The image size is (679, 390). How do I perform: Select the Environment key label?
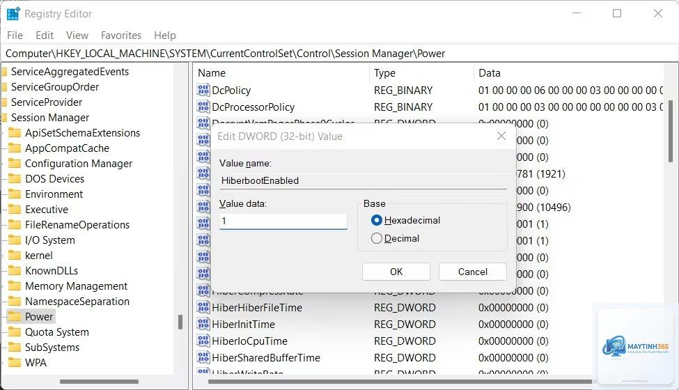54,194
